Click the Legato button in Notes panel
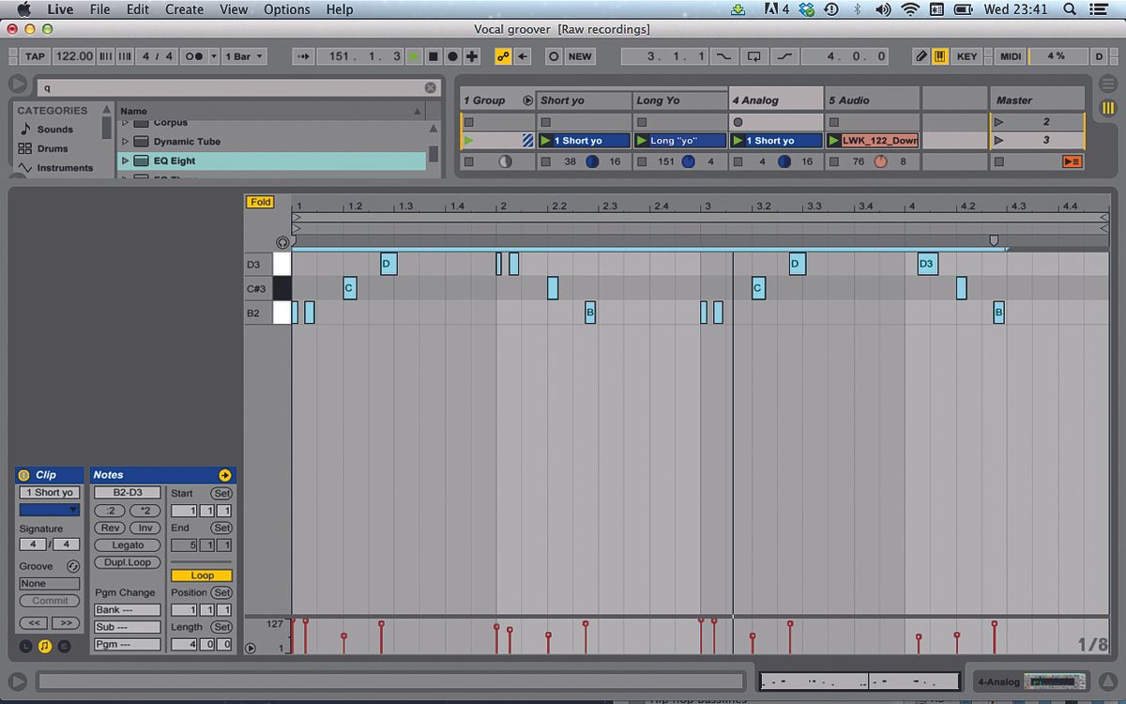The width and height of the screenshot is (1126, 704). coord(127,544)
